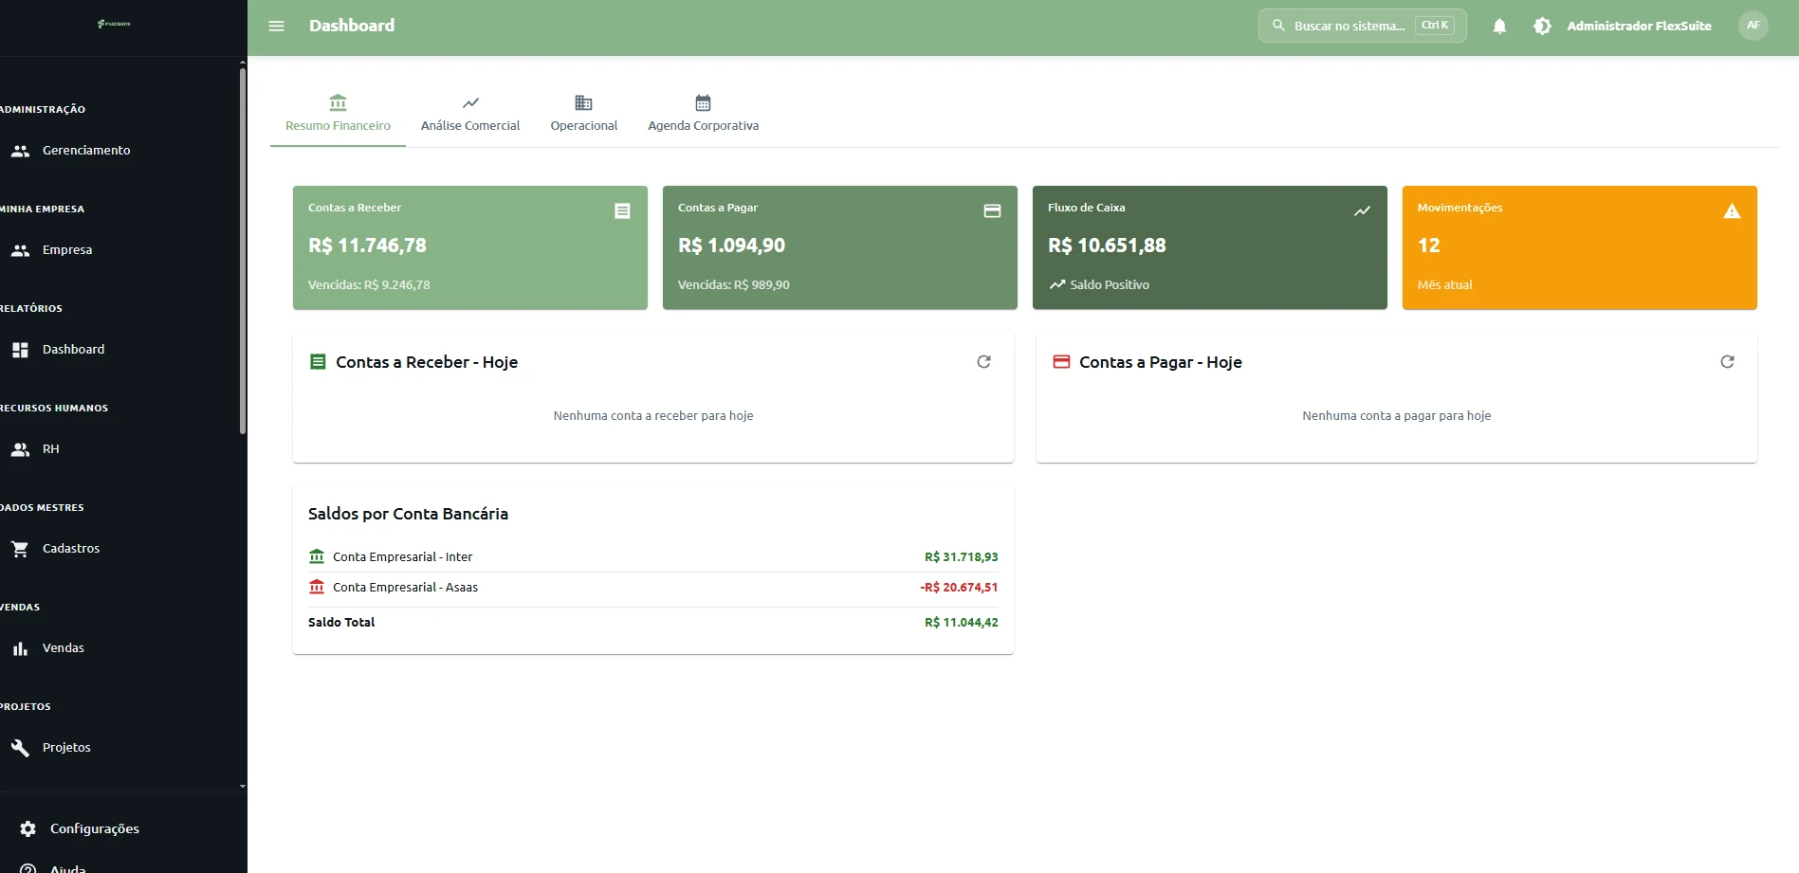This screenshot has height=873, width=1799.
Task: Click the Buscar no sistema search field
Action: tap(1362, 26)
